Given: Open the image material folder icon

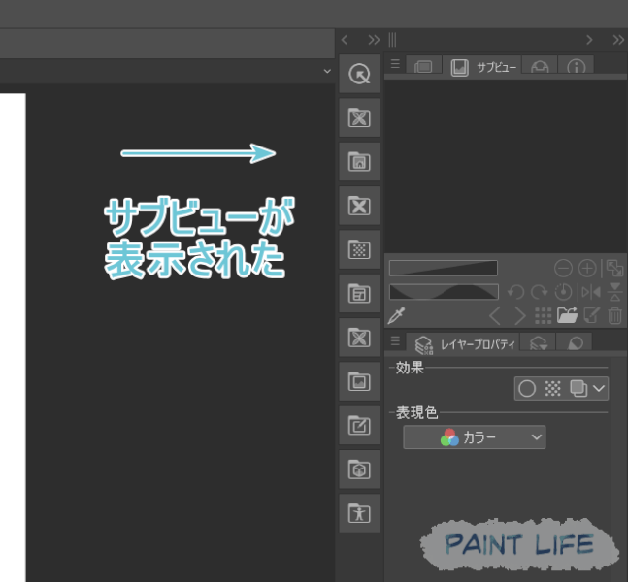Looking at the screenshot, I should pyautogui.click(x=359, y=381).
